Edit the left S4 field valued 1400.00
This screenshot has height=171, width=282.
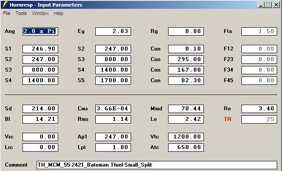pyautogui.click(x=40, y=80)
